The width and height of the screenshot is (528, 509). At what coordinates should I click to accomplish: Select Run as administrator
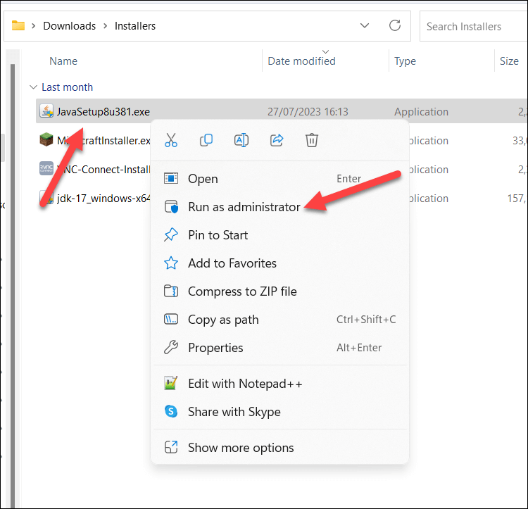pyautogui.click(x=279, y=207)
